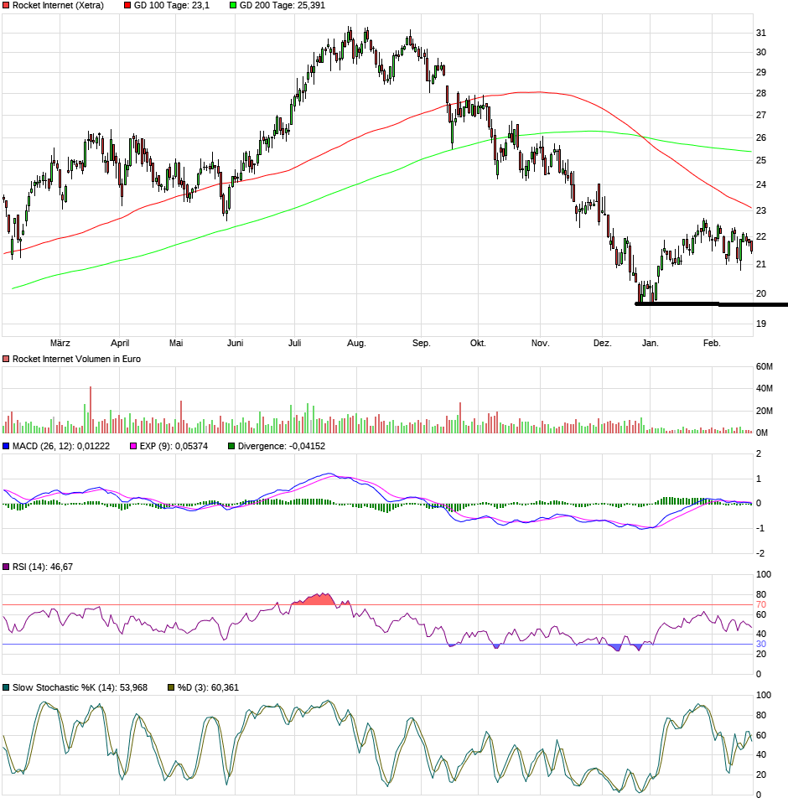Open the RSI (14): 46,67 label
This screenshot has width=788, height=803.
(x=44, y=569)
